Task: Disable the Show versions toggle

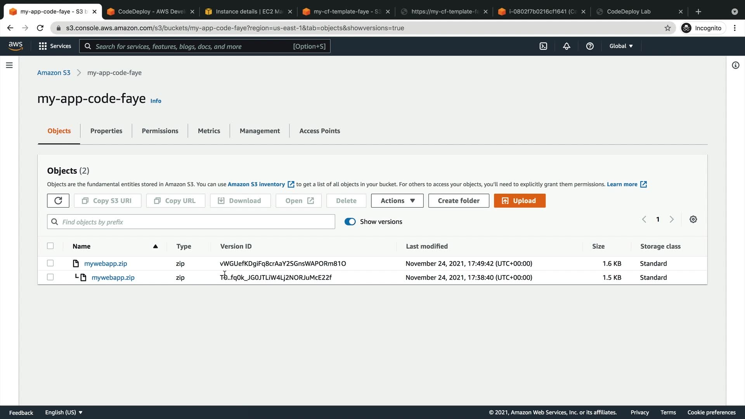Action: (350, 222)
